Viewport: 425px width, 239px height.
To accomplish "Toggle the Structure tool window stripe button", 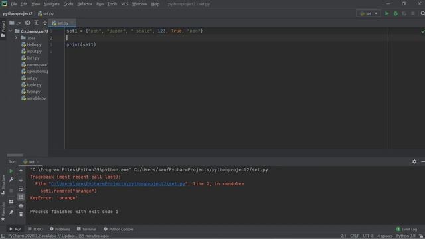I will click(3, 185).
